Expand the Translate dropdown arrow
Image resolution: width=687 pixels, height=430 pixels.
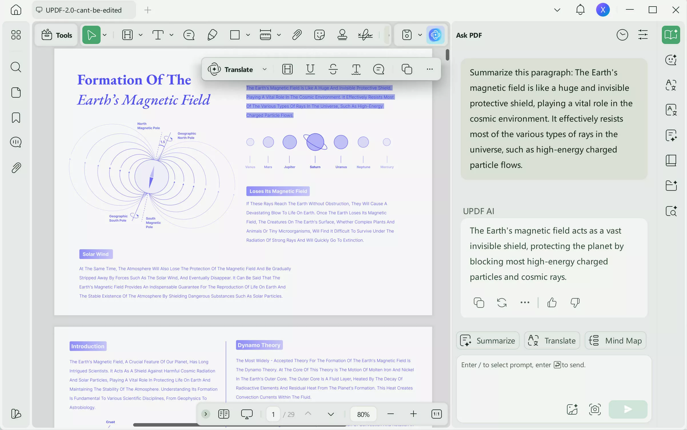(x=265, y=69)
